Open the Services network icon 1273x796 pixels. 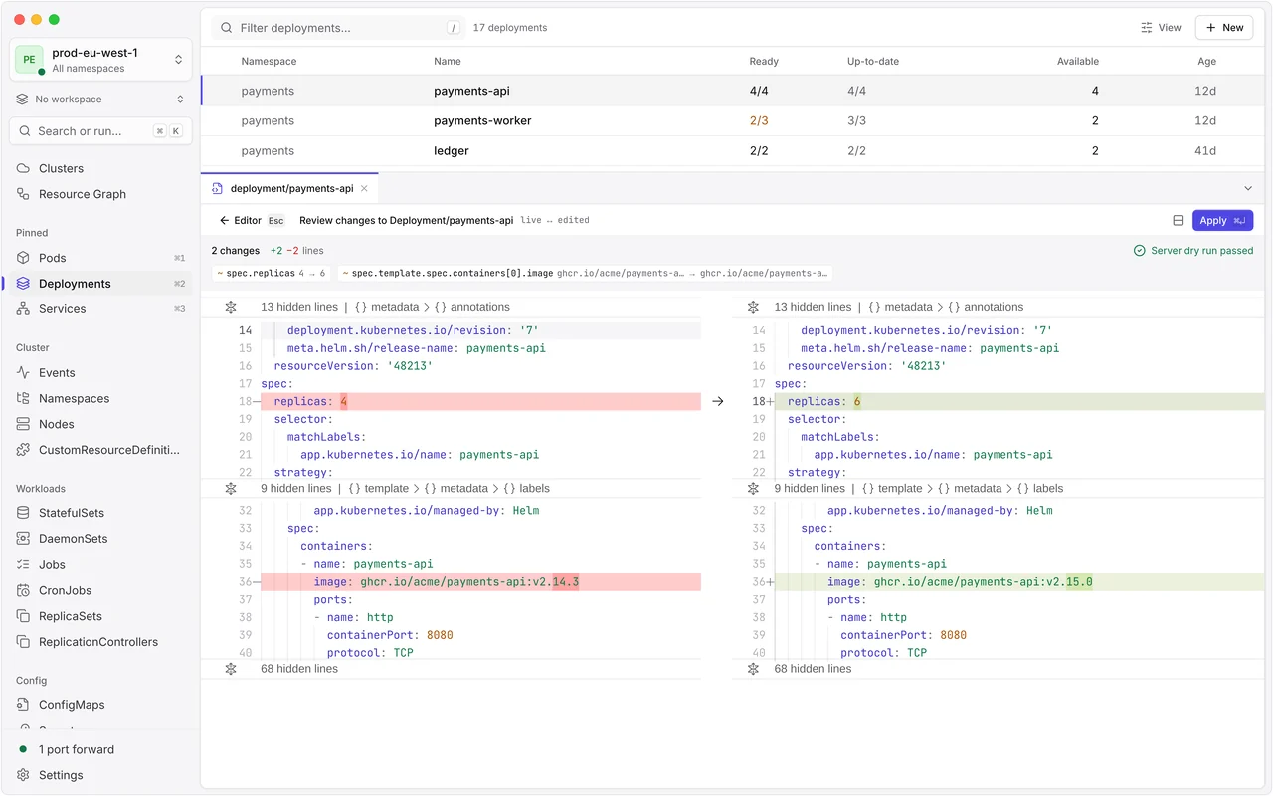coord(23,309)
